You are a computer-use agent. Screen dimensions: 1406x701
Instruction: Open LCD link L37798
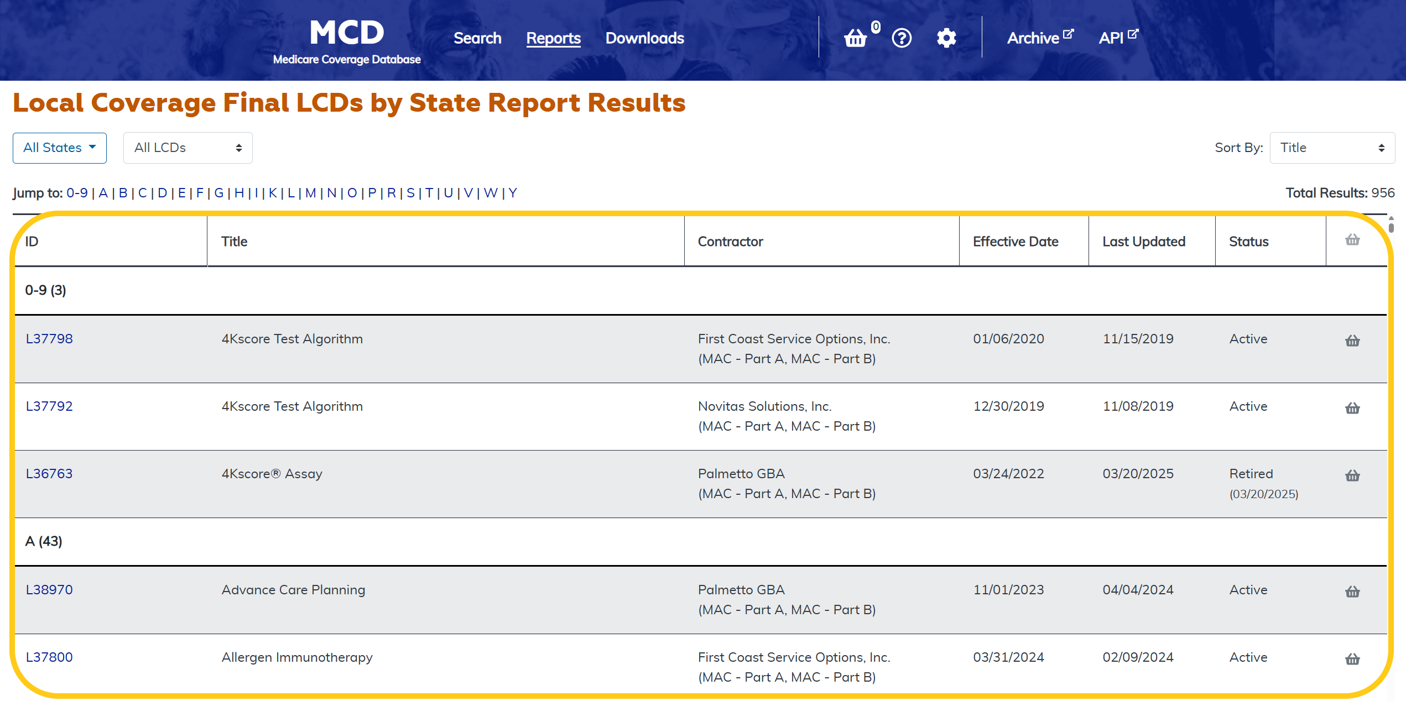tap(49, 339)
